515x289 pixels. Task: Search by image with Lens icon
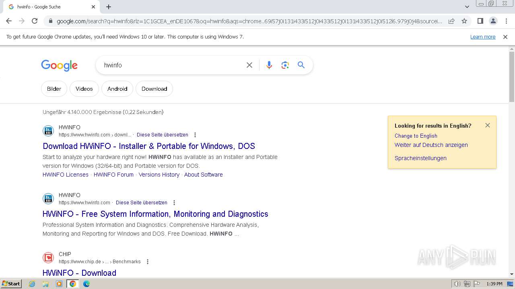(285, 65)
